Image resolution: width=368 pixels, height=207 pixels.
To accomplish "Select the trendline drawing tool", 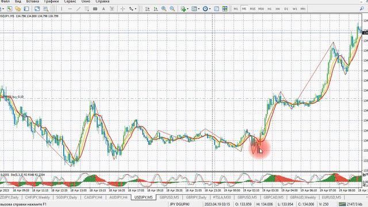I will (x=78, y=9).
